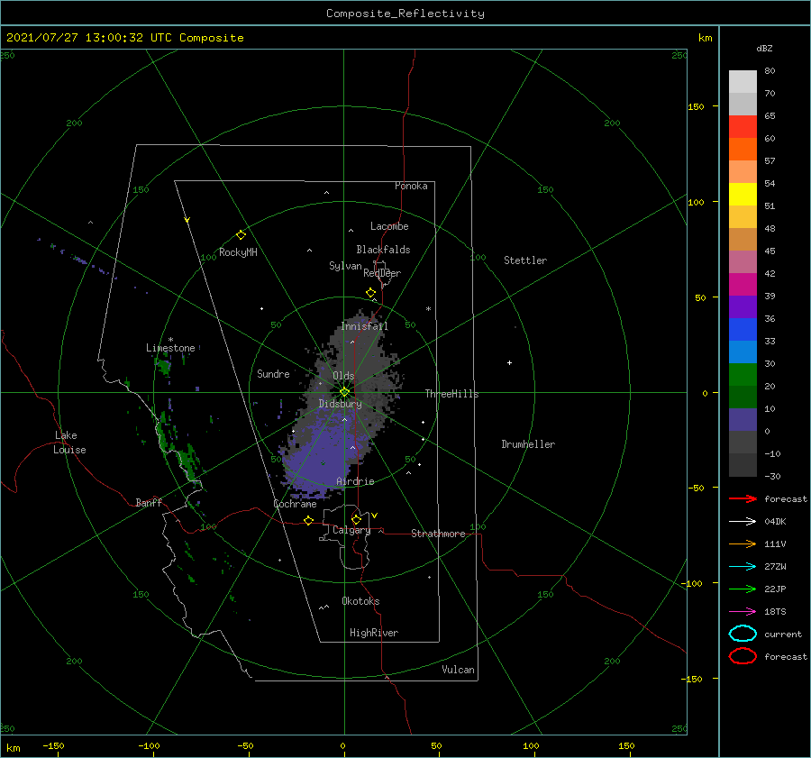Click the white asterisk marker east of Innisfail
The height and width of the screenshot is (758, 811).
click(x=428, y=309)
